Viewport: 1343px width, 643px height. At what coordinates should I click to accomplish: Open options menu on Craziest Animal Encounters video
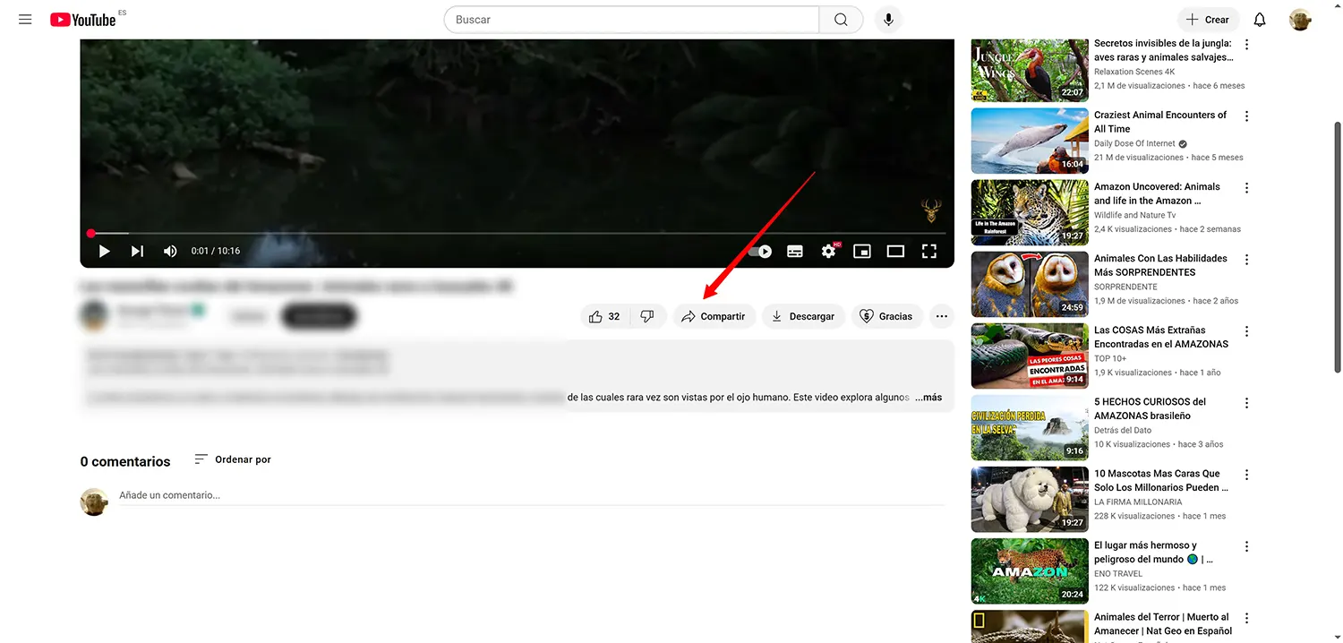pyautogui.click(x=1246, y=116)
